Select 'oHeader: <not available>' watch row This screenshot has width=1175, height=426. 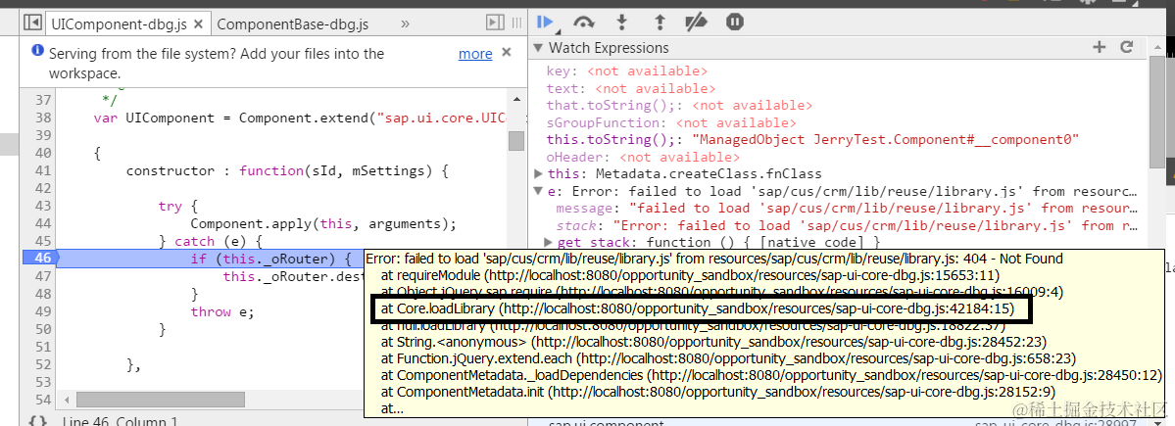[x=643, y=157]
